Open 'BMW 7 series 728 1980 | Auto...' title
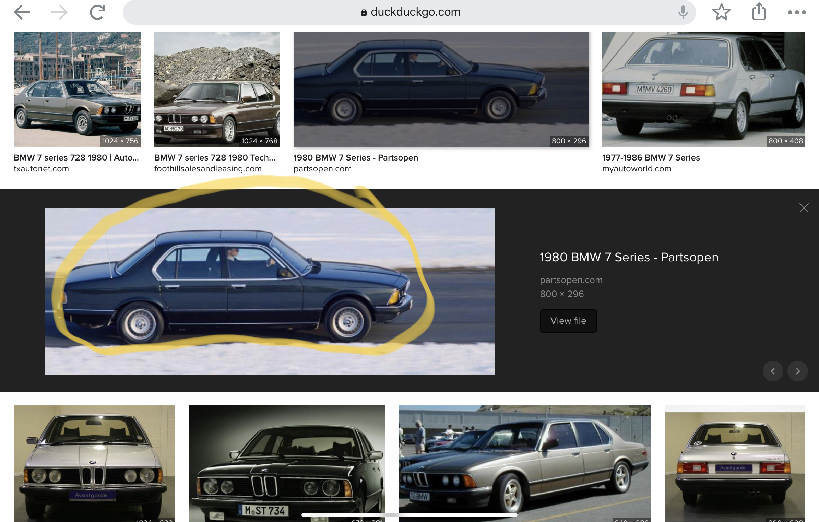This screenshot has height=522, width=819. point(76,157)
